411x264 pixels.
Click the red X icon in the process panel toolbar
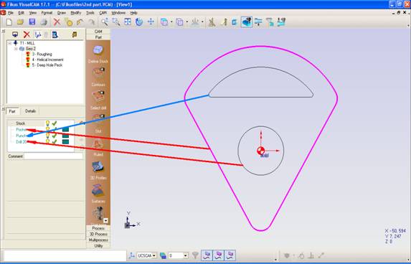coord(27,34)
